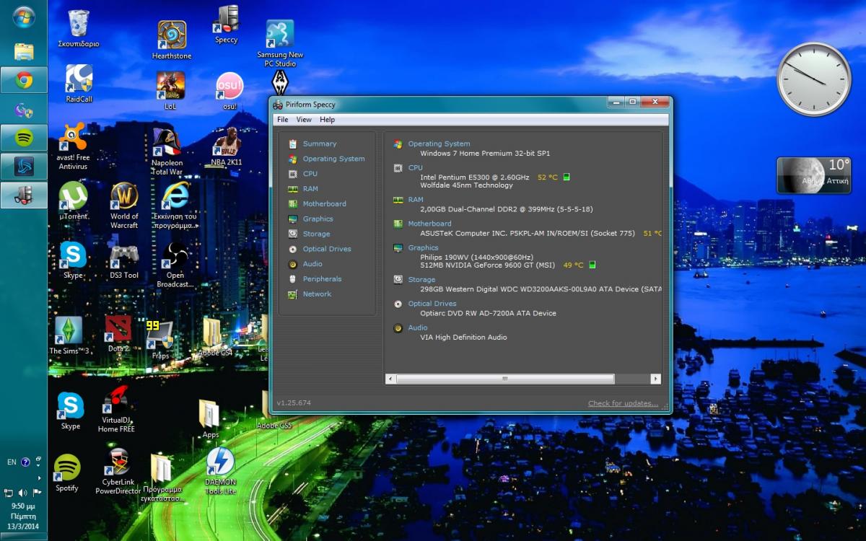Image resolution: width=866 pixels, height=541 pixels.
Task: Select the Hearthstone desktop shortcut
Action: [x=172, y=40]
